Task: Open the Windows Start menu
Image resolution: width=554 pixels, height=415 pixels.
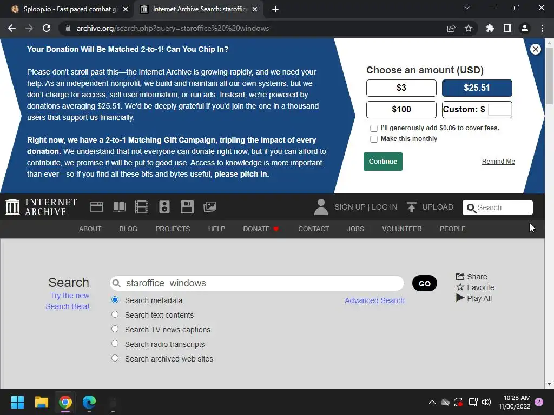Action: 17,402
